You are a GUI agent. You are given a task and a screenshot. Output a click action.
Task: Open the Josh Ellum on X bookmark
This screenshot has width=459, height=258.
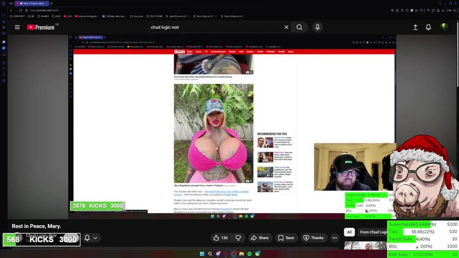[x=178, y=16]
